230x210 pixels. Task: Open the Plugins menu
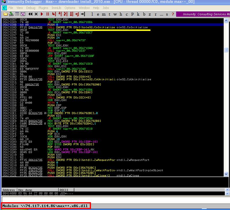[43, 8]
